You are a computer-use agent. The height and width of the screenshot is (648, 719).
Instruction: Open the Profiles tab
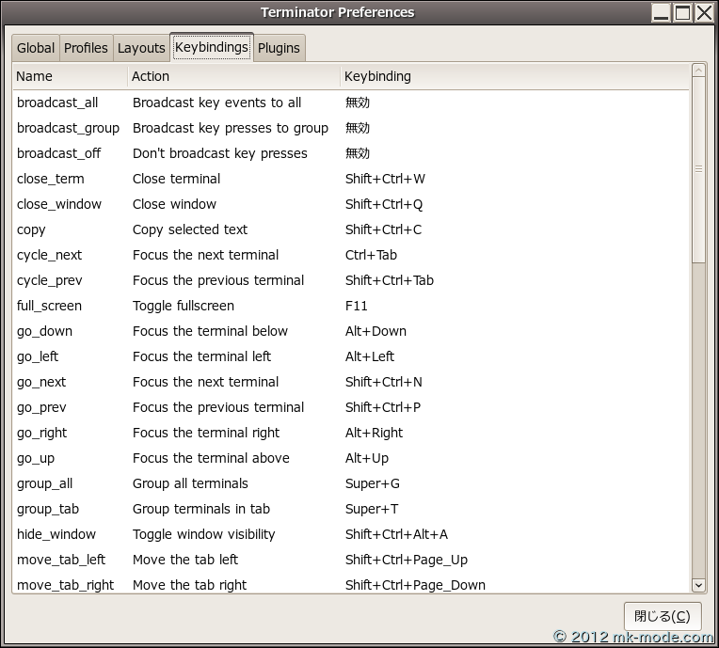tap(86, 48)
